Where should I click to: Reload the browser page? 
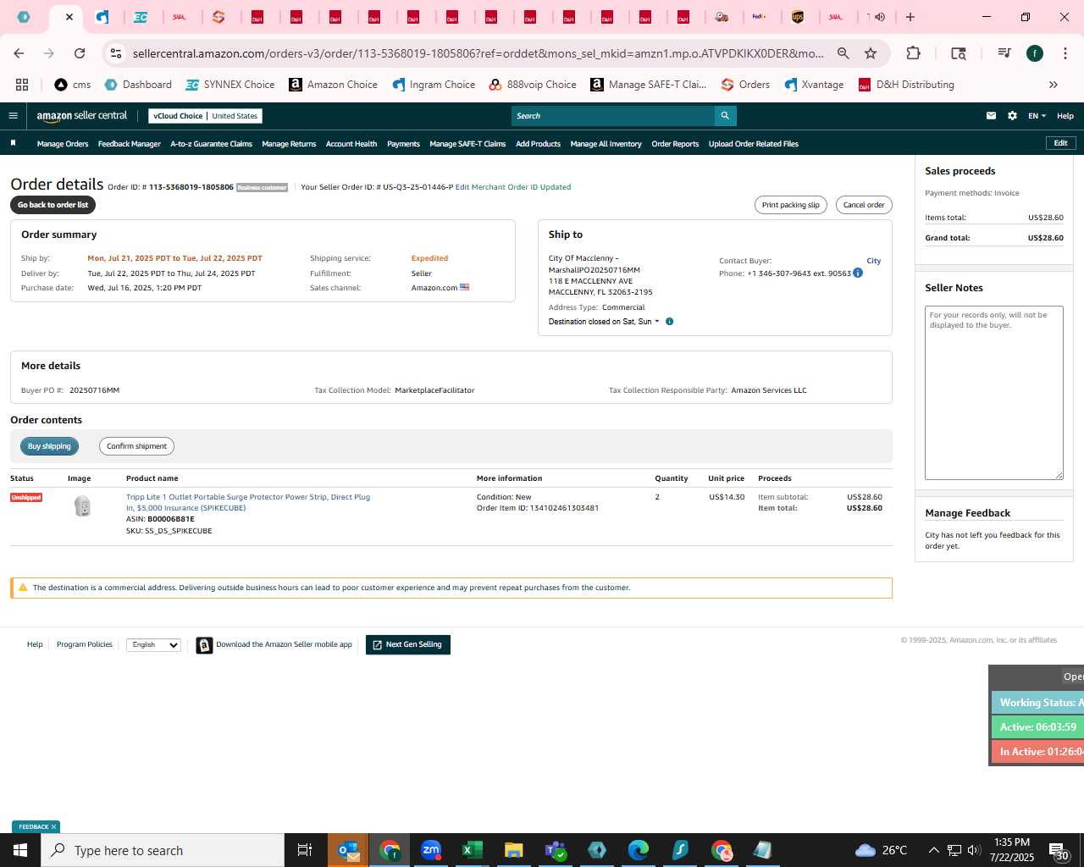(80, 53)
